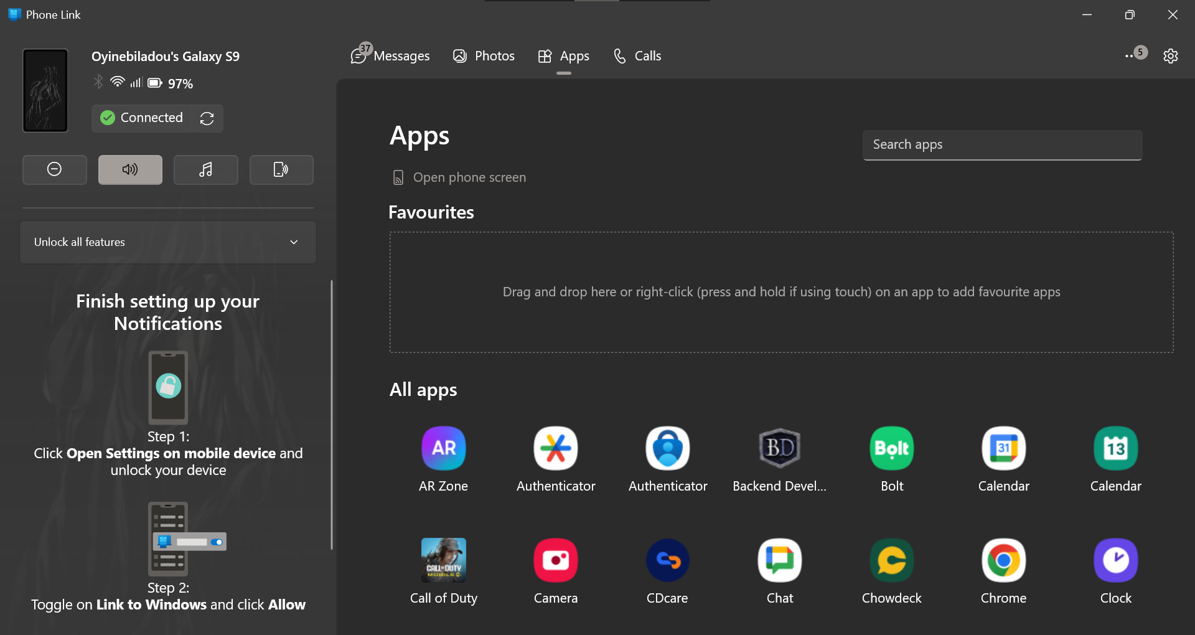This screenshot has width=1195, height=635.
Task: Refresh the phone connection
Action: 207,118
